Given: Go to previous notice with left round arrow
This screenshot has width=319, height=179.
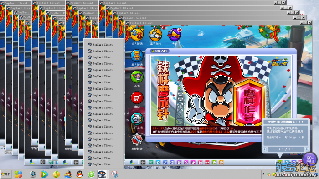Looking at the screenshot, I should click(x=264, y=149).
